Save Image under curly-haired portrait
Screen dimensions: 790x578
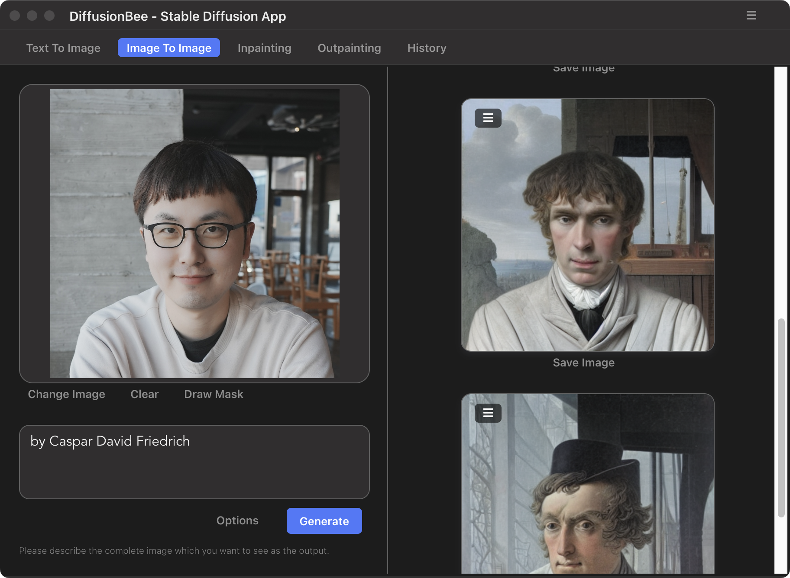[583, 363]
